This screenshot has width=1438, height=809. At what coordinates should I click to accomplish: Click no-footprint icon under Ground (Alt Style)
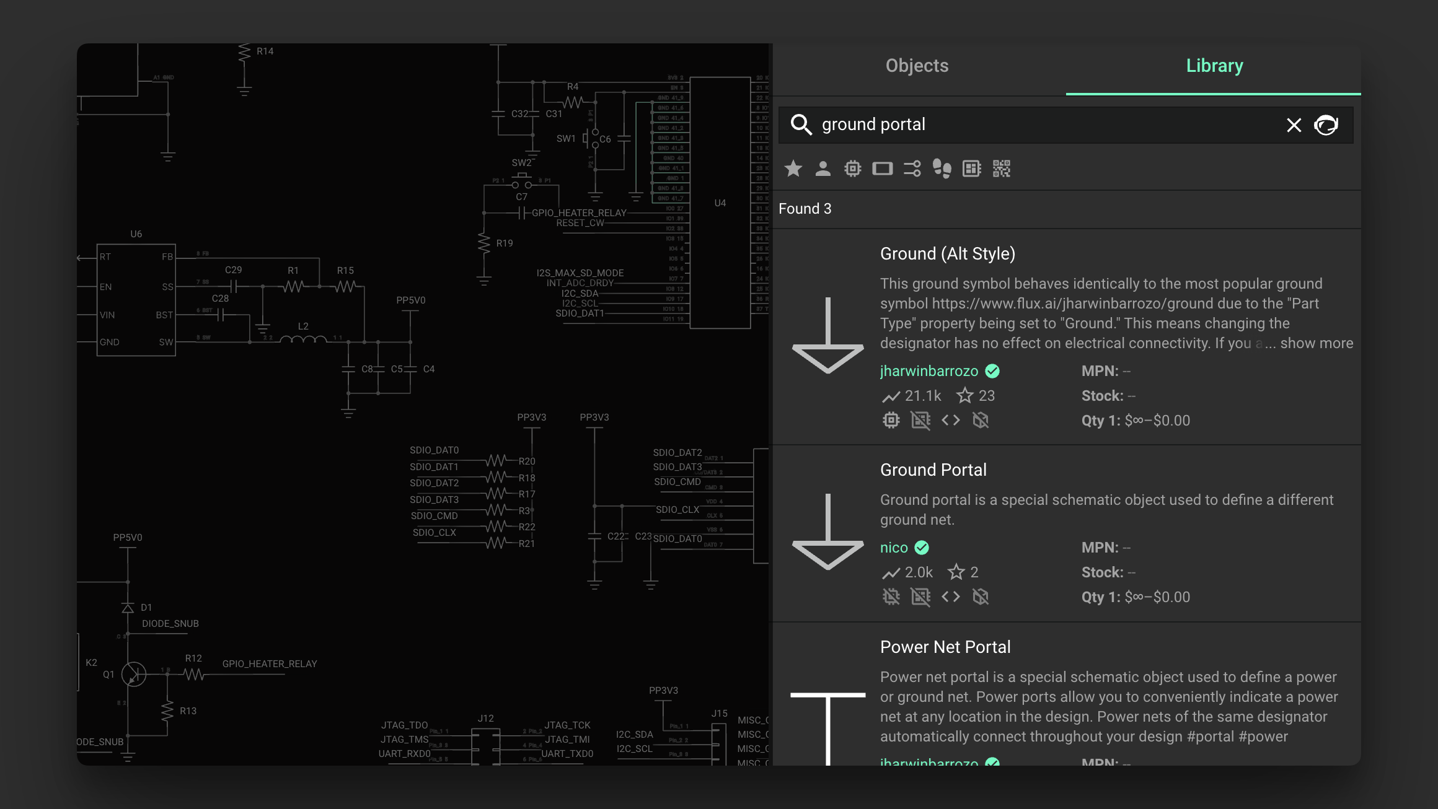tap(920, 421)
